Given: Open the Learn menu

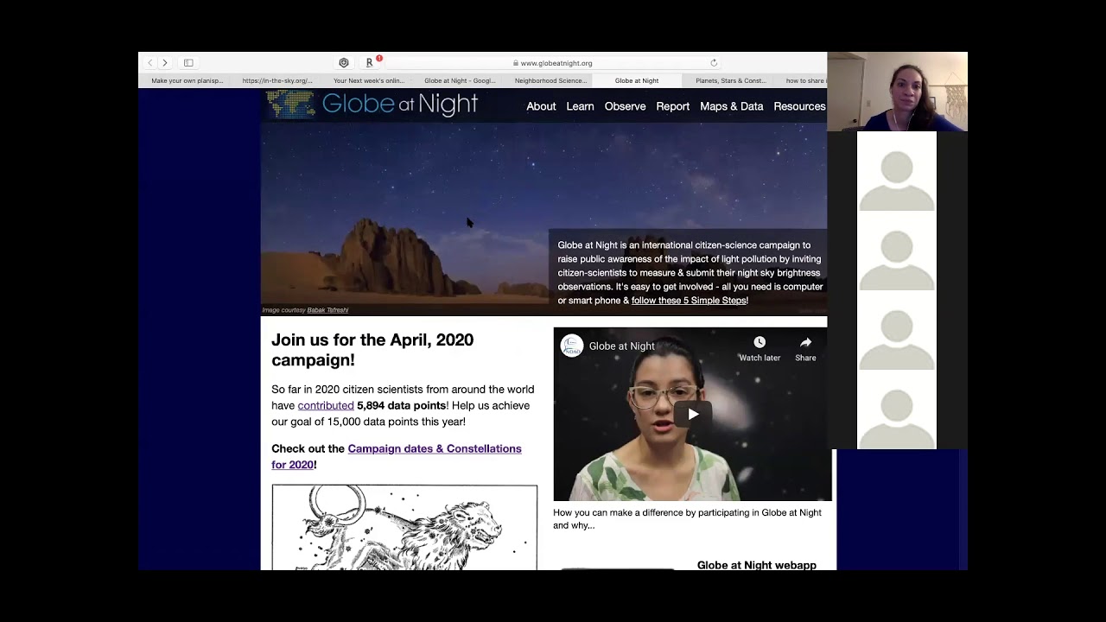Looking at the screenshot, I should 580,106.
